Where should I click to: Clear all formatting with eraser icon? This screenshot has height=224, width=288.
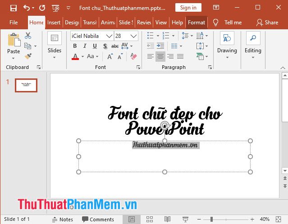click(x=133, y=56)
